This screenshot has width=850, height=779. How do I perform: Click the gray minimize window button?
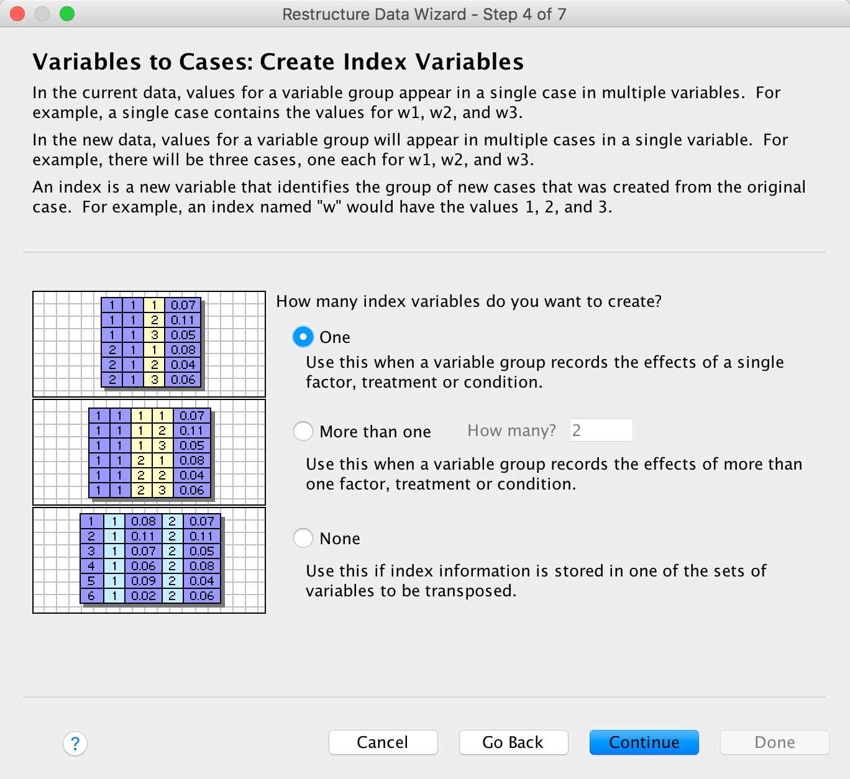click(42, 14)
